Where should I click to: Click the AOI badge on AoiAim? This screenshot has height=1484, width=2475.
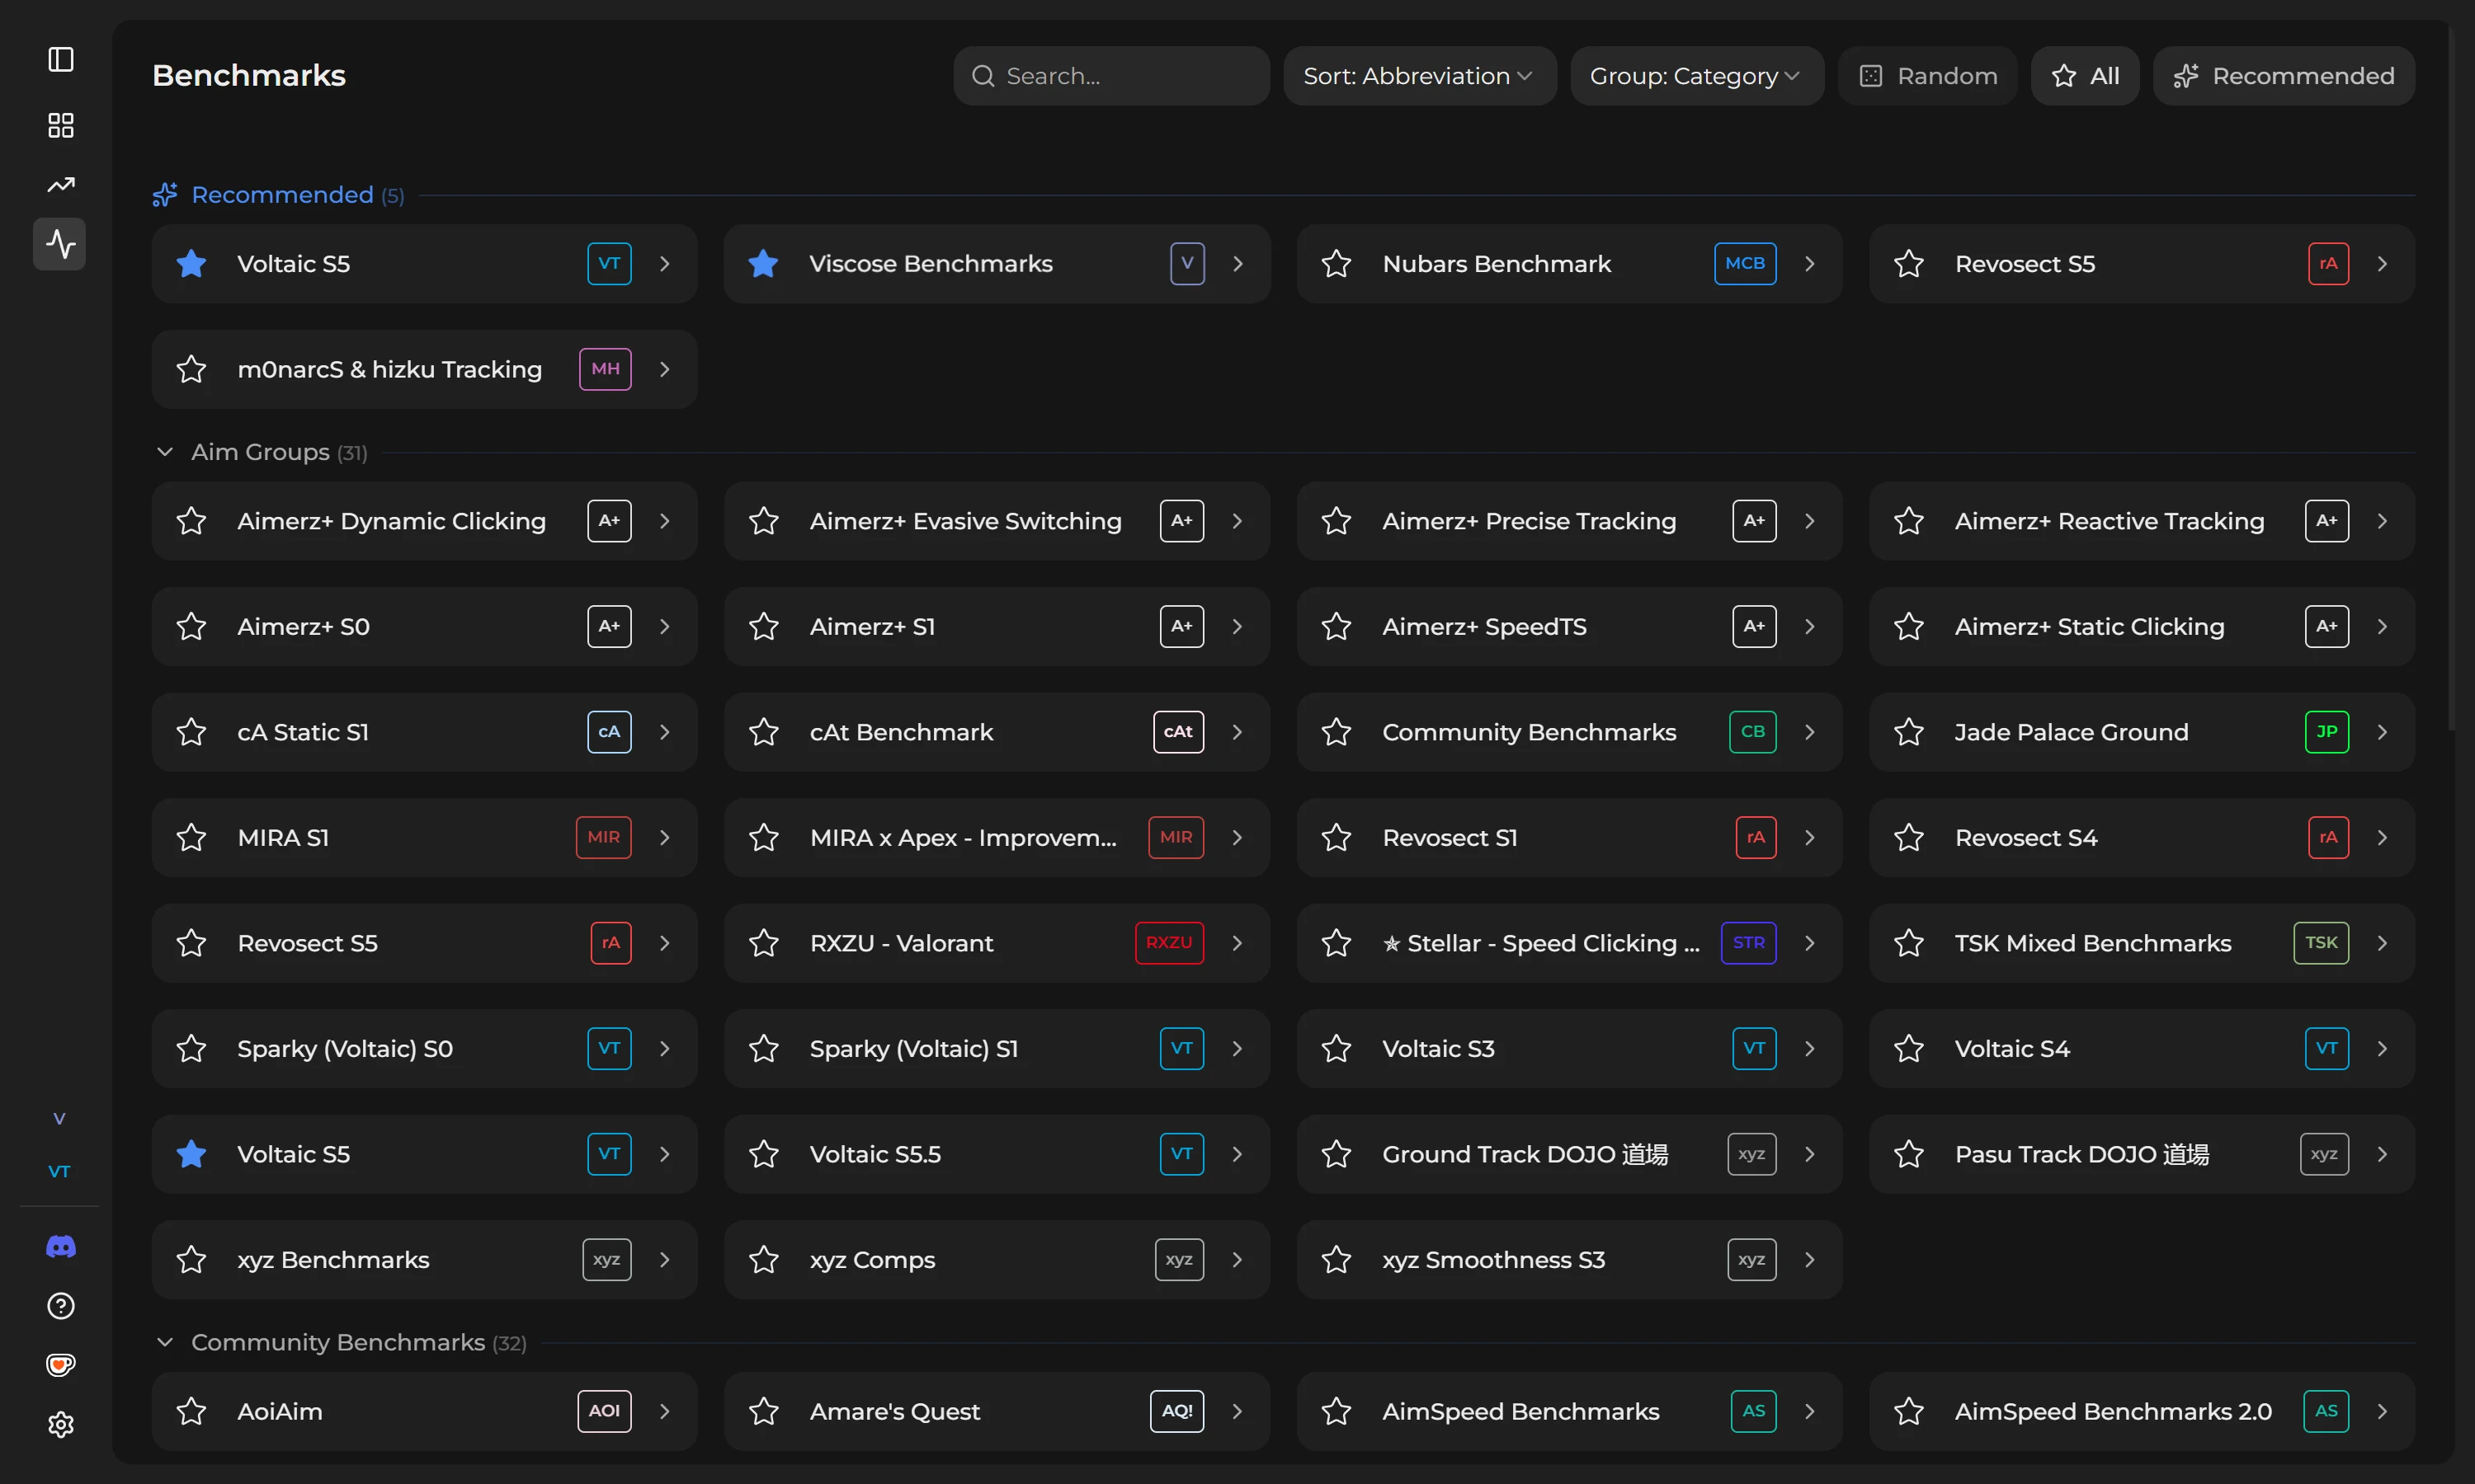604,1411
